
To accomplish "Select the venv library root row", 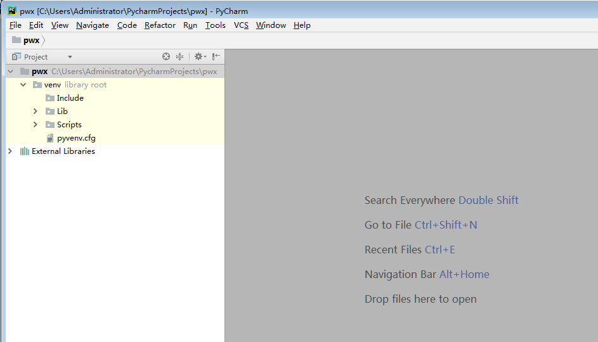I will click(115, 84).
